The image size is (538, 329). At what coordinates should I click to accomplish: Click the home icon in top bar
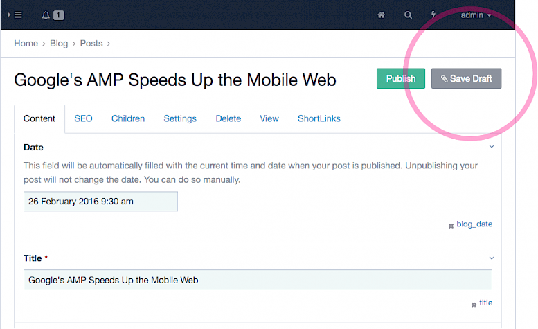point(381,15)
